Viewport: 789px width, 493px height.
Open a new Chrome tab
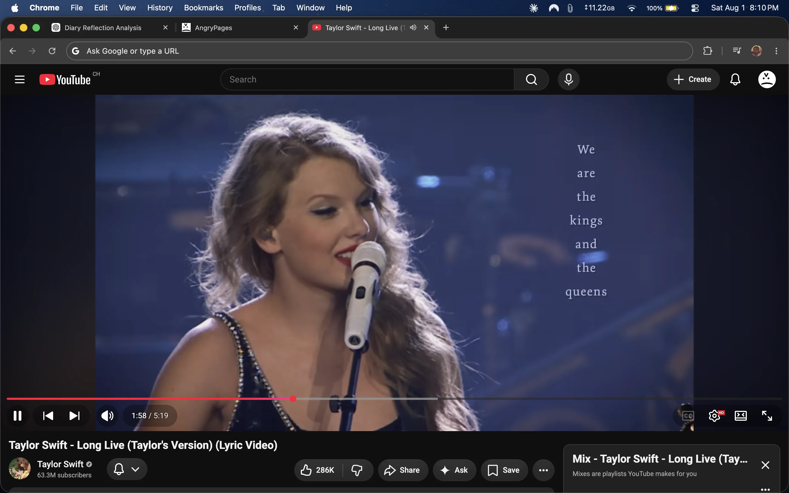tap(446, 27)
